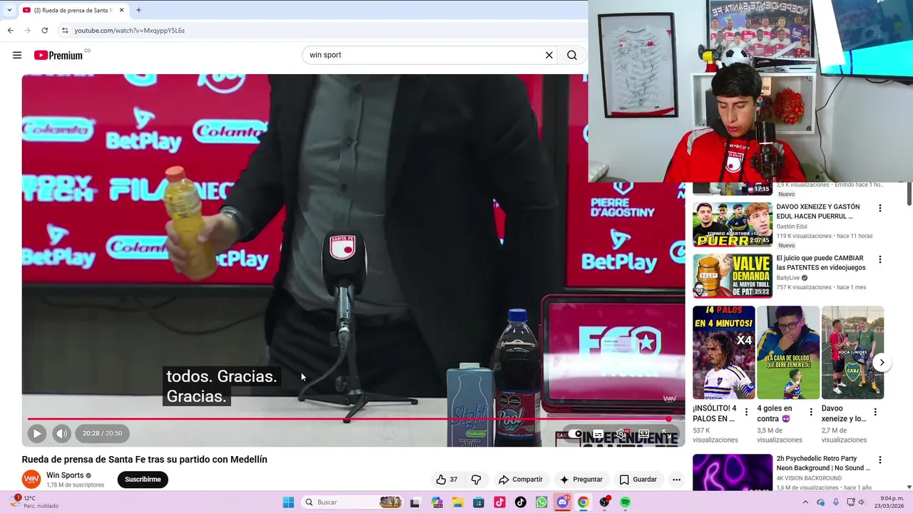Reload the YouTube page
This screenshot has width=913, height=513.
point(44,31)
